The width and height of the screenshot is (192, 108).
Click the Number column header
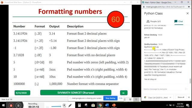(x=19, y=26)
